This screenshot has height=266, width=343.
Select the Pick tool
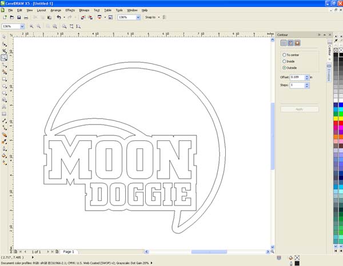[4, 37]
